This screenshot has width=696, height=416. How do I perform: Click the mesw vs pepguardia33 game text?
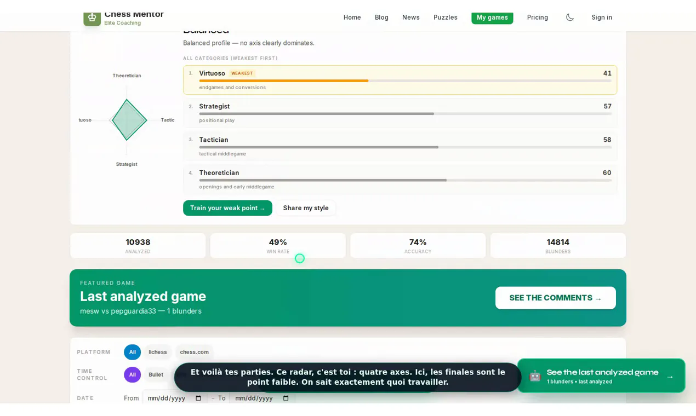point(141,311)
